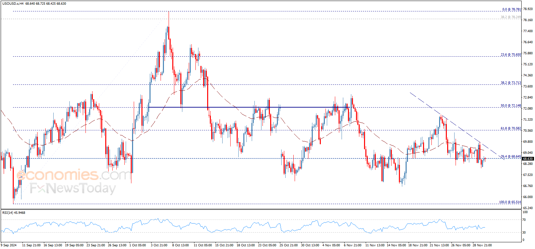Select the 61.8 @ 70.582 Fibonacci label
The width and height of the screenshot is (535, 249).
tap(511, 128)
